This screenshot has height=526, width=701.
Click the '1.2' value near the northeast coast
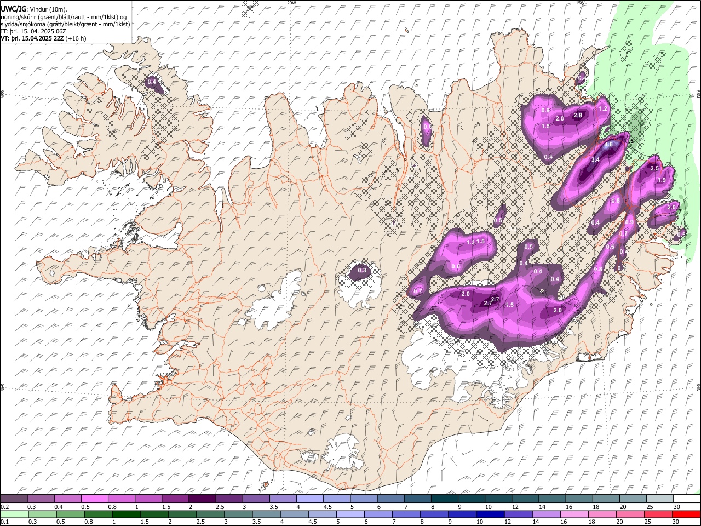pyautogui.click(x=604, y=108)
